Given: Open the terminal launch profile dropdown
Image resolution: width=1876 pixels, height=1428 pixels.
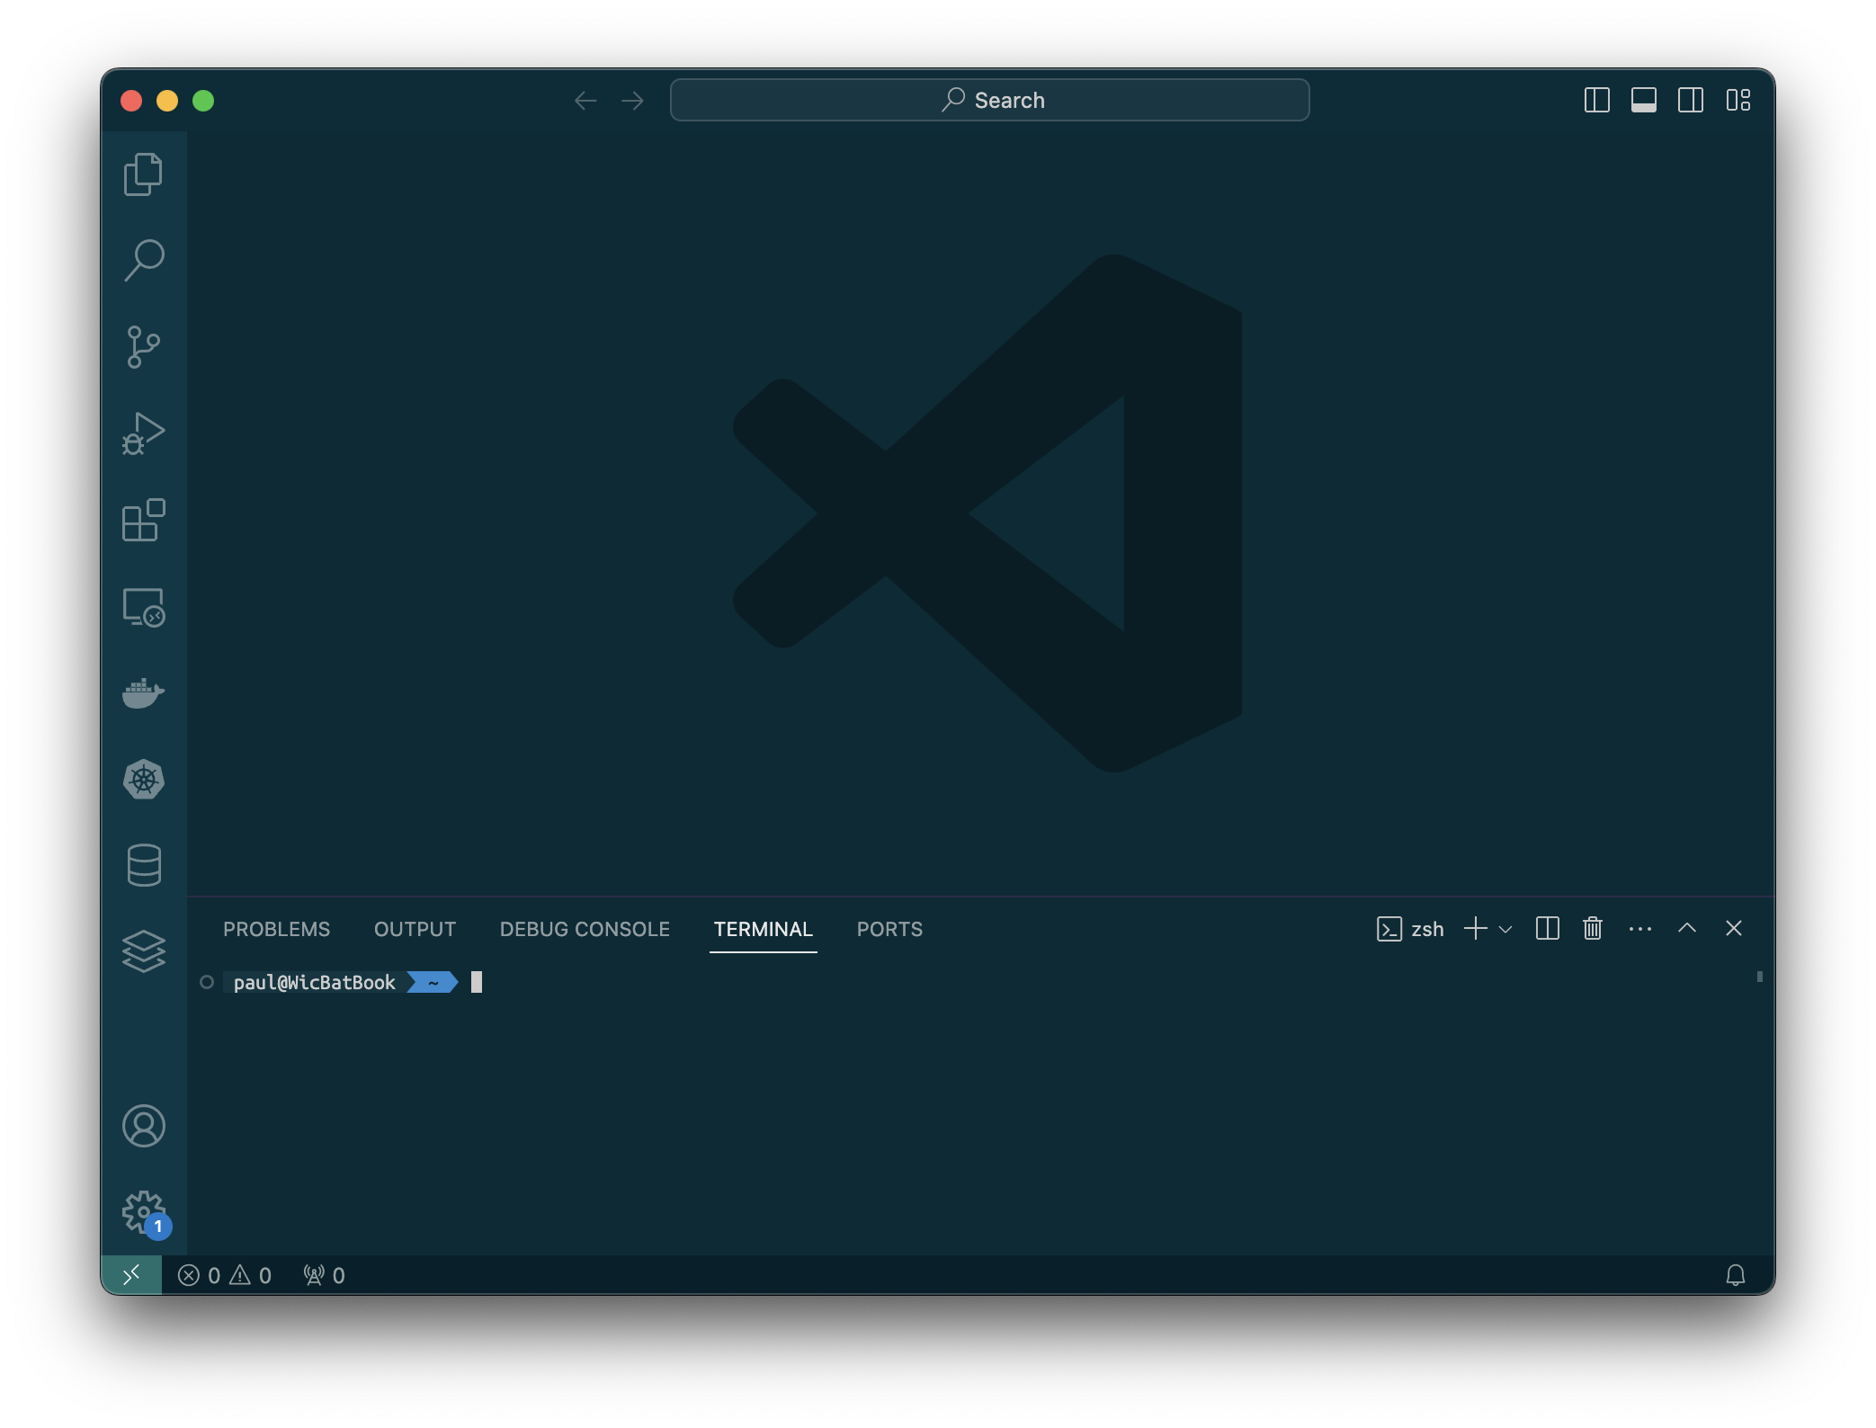Looking at the screenshot, I should coord(1505,929).
